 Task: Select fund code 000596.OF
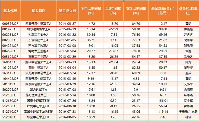tap(10, 24)
